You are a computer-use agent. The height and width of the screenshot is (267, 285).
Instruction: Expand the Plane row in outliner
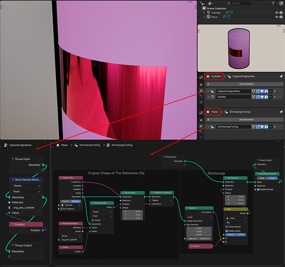coord(204,17)
